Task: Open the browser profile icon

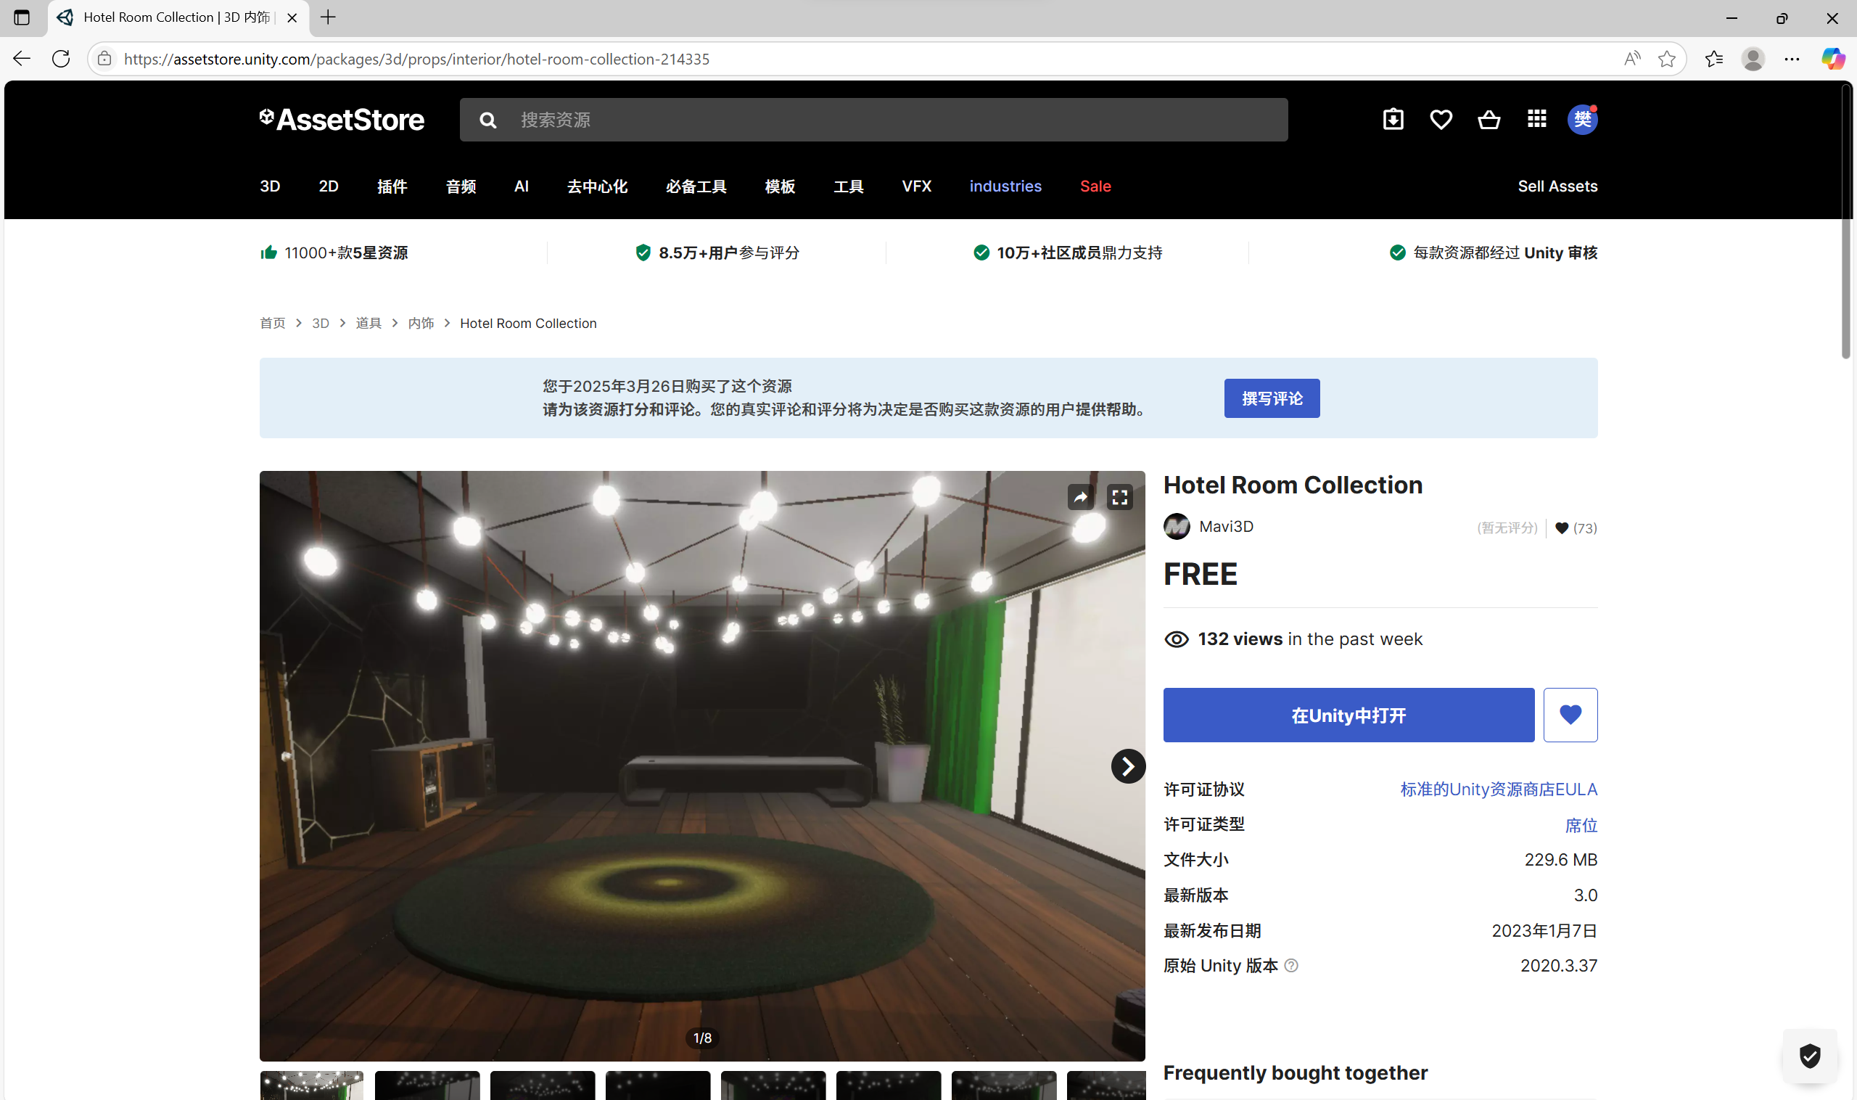Action: click(1753, 59)
